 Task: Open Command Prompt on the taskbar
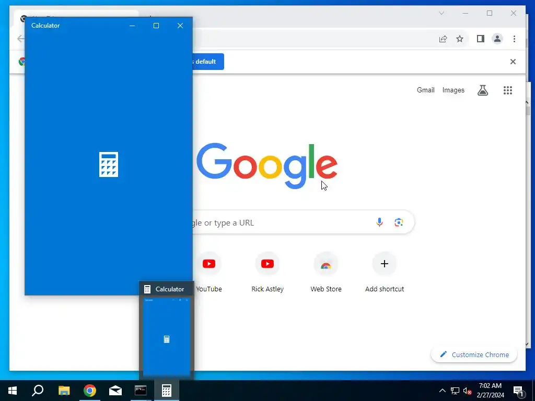pos(141,391)
